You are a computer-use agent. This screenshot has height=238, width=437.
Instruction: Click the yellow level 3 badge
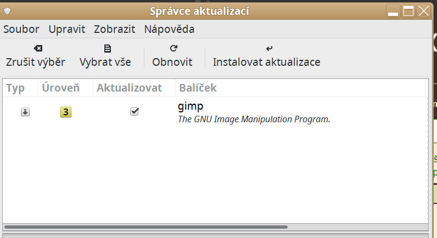(66, 112)
